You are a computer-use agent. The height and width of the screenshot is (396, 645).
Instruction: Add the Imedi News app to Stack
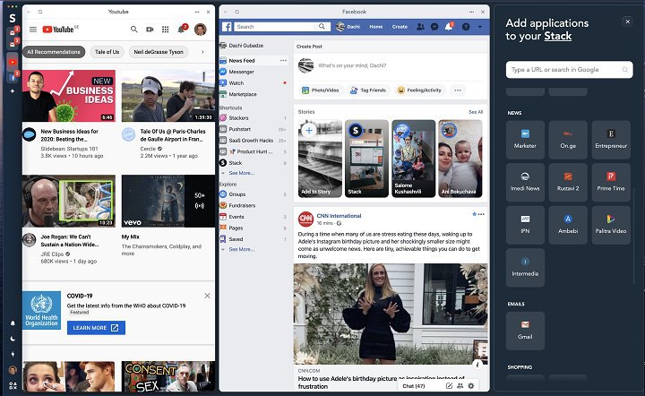525,182
